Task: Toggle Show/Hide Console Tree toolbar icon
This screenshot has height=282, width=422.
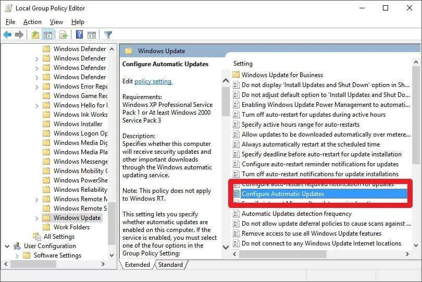Action: (x=48, y=35)
